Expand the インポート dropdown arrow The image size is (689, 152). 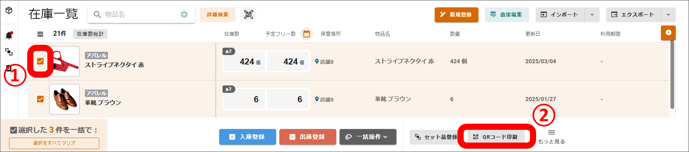[x=592, y=15]
